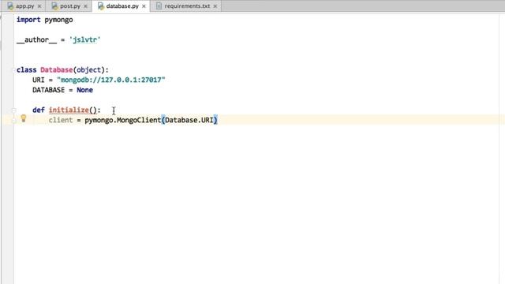Viewport: 505px width, 284px height.
Task: Click the Python file icon on post.py tab
Action: click(x=54, y=6)
